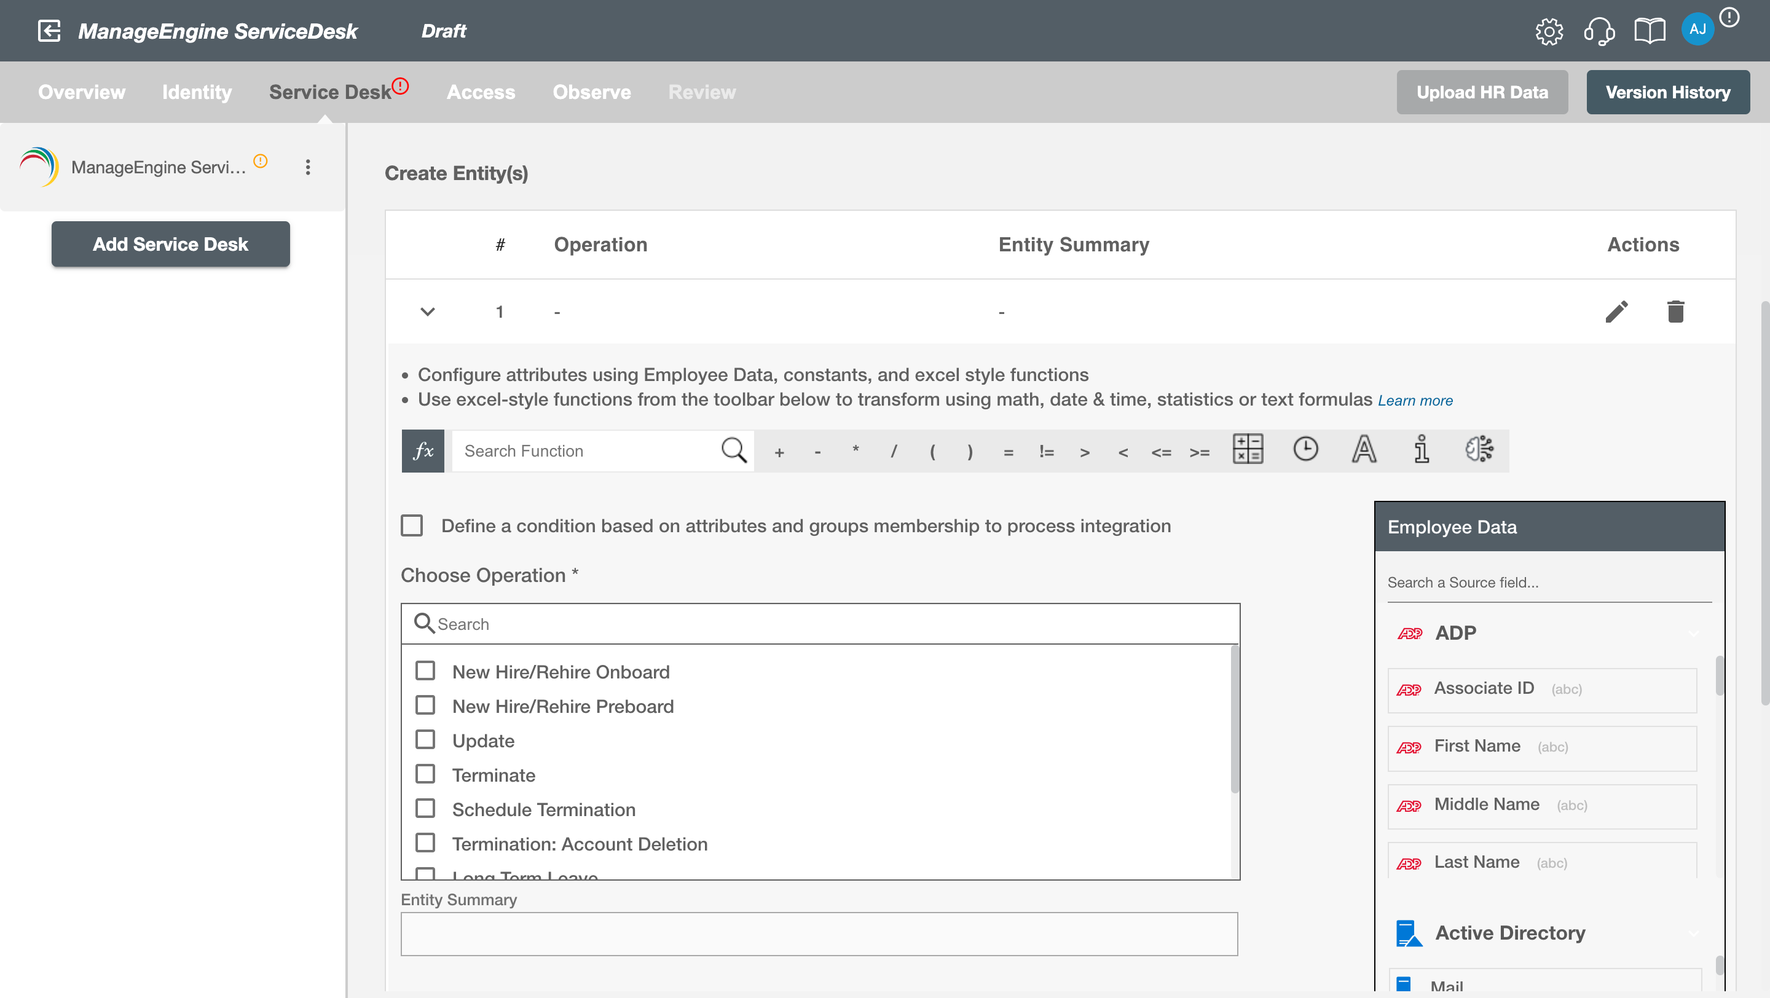Check New Hire/Rehire Preboard
Screen dimensions: 1770x998
425,705
